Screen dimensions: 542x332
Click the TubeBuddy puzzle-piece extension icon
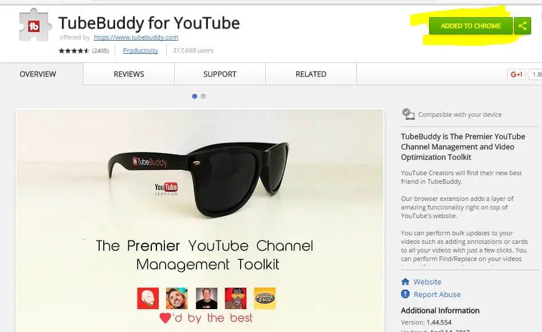click(35, 25)
